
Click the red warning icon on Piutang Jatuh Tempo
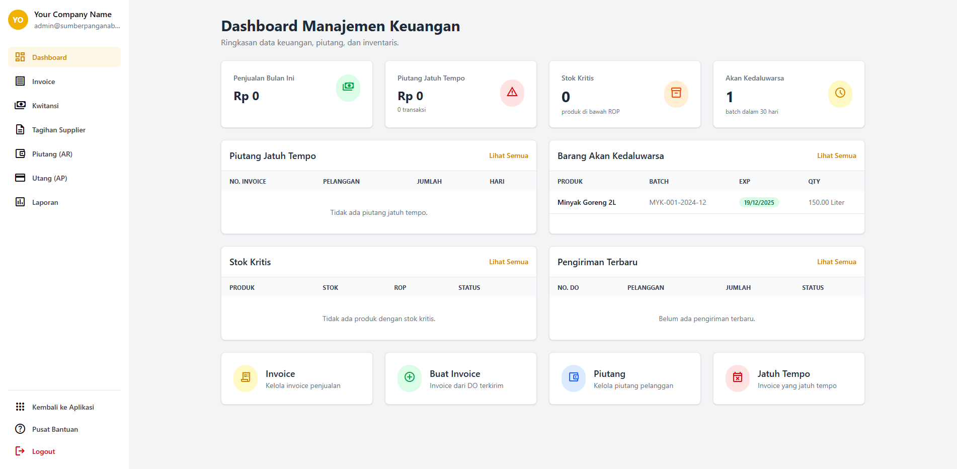512,93
